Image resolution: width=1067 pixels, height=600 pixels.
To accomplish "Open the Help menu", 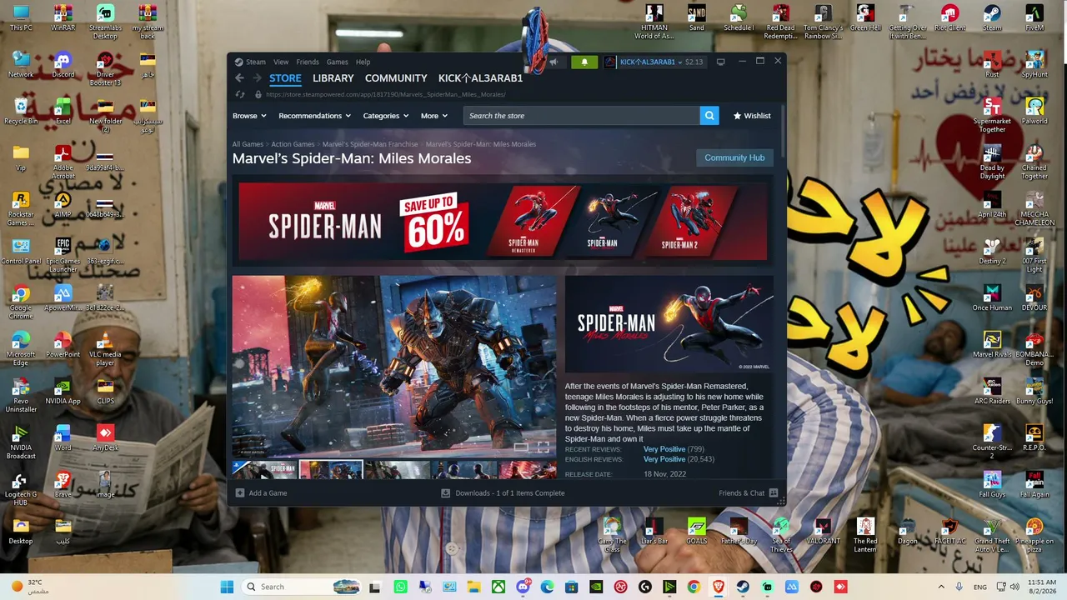I will (x=363, y=62).
